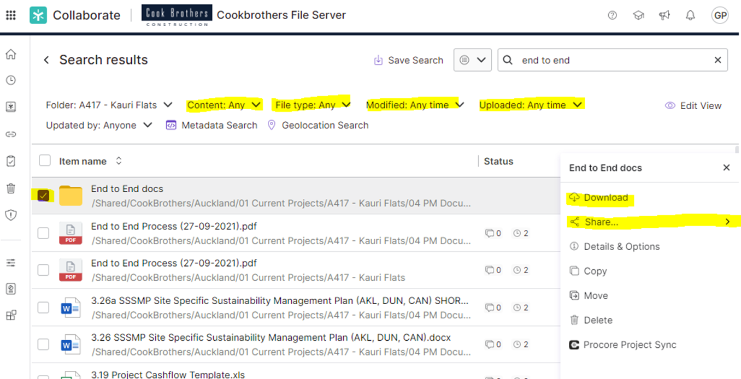Check the 3.26 SSSMP docx checkbox

pos(43,345)
